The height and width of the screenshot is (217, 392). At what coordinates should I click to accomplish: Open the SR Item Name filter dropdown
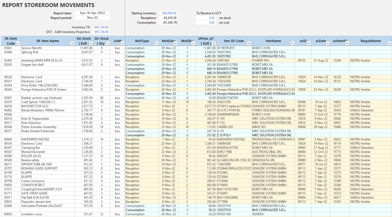72,43
